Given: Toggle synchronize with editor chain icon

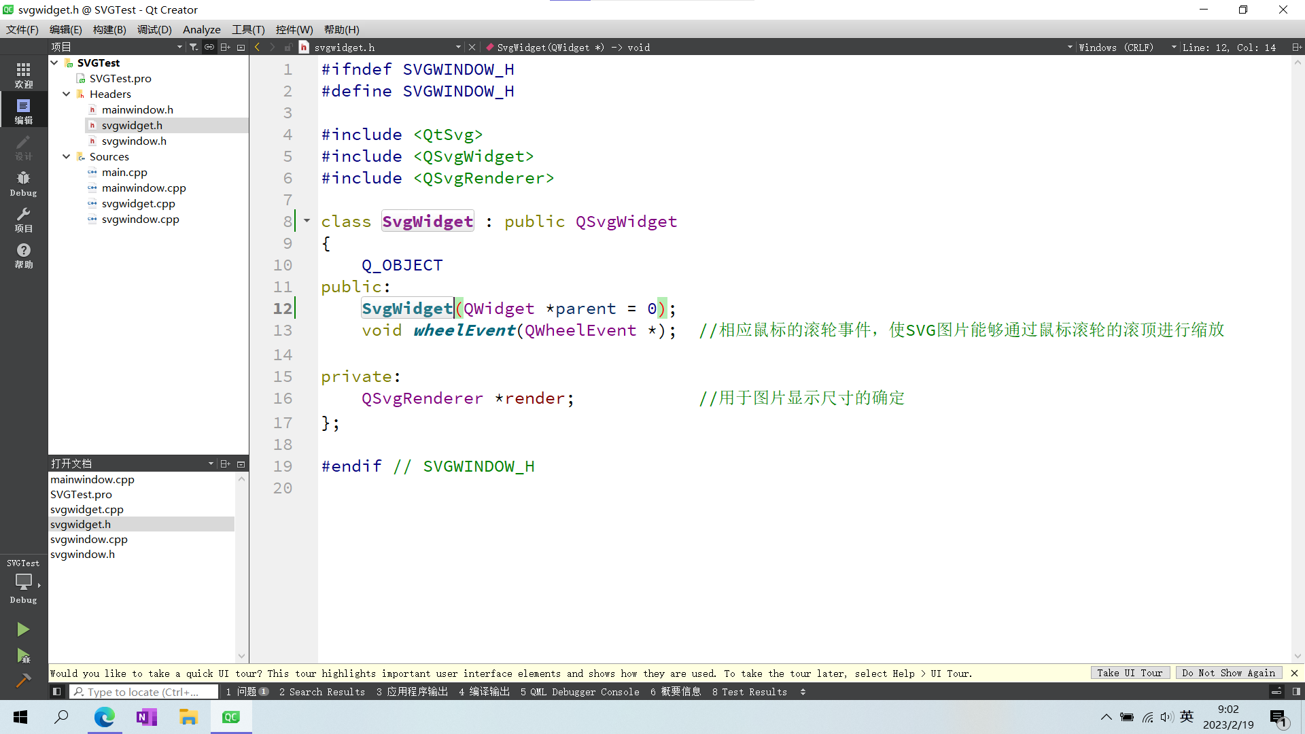Looking at the screenshot, I should [209, 47].
